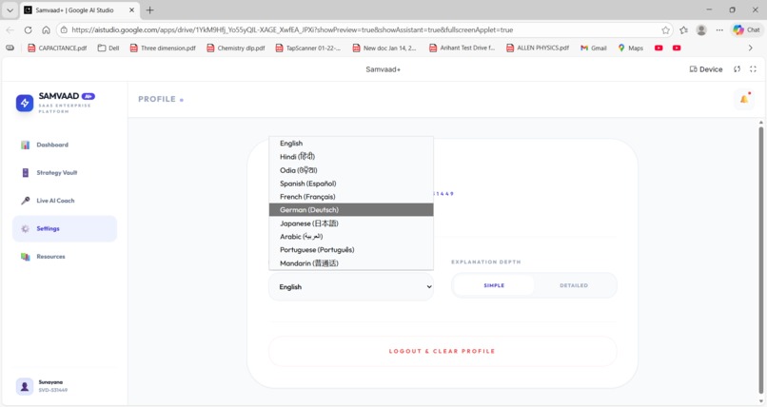Open the first YouTube bookmark icon

(659, 48)
